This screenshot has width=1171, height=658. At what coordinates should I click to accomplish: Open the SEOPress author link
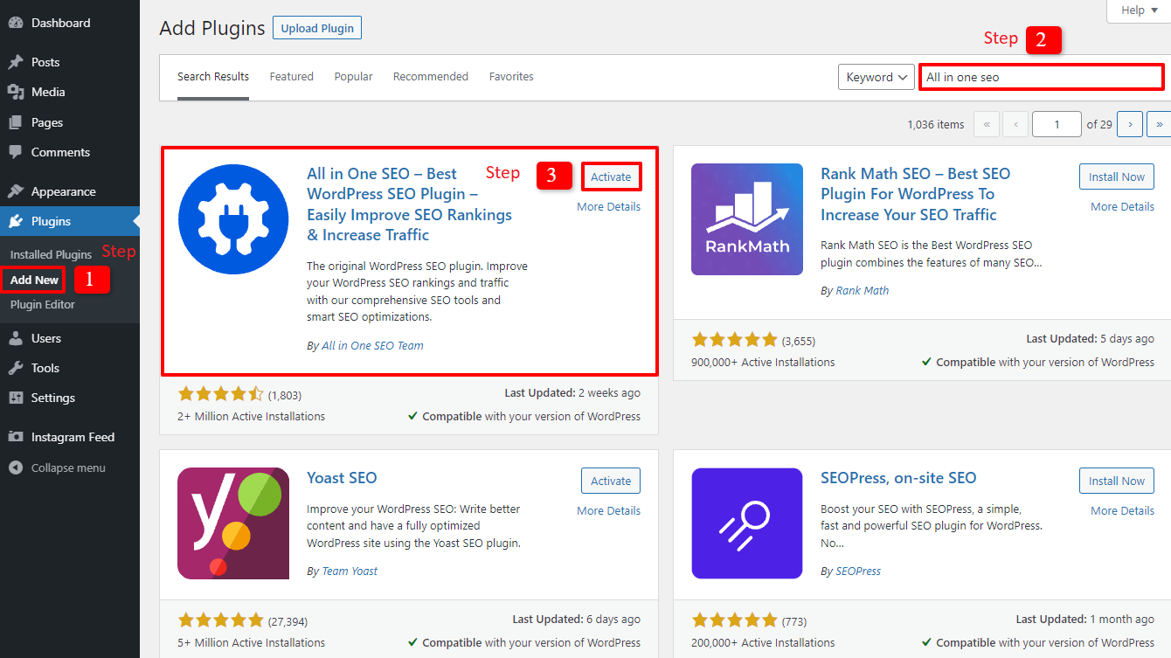858,571
